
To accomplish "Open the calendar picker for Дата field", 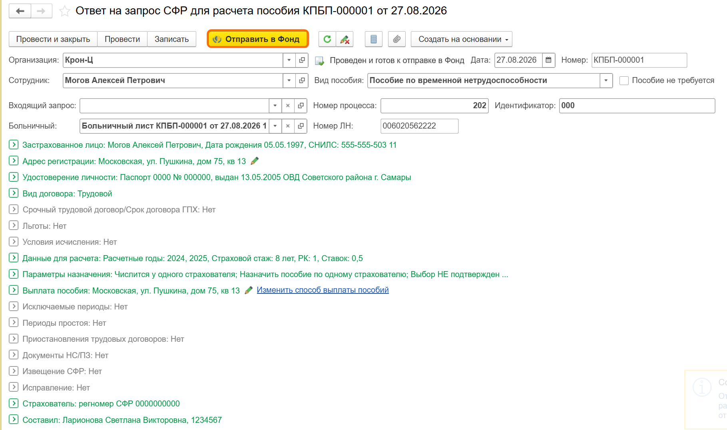I will (548, 60).
